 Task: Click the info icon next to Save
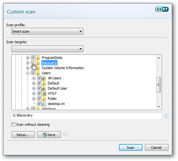tap(65, 135)
